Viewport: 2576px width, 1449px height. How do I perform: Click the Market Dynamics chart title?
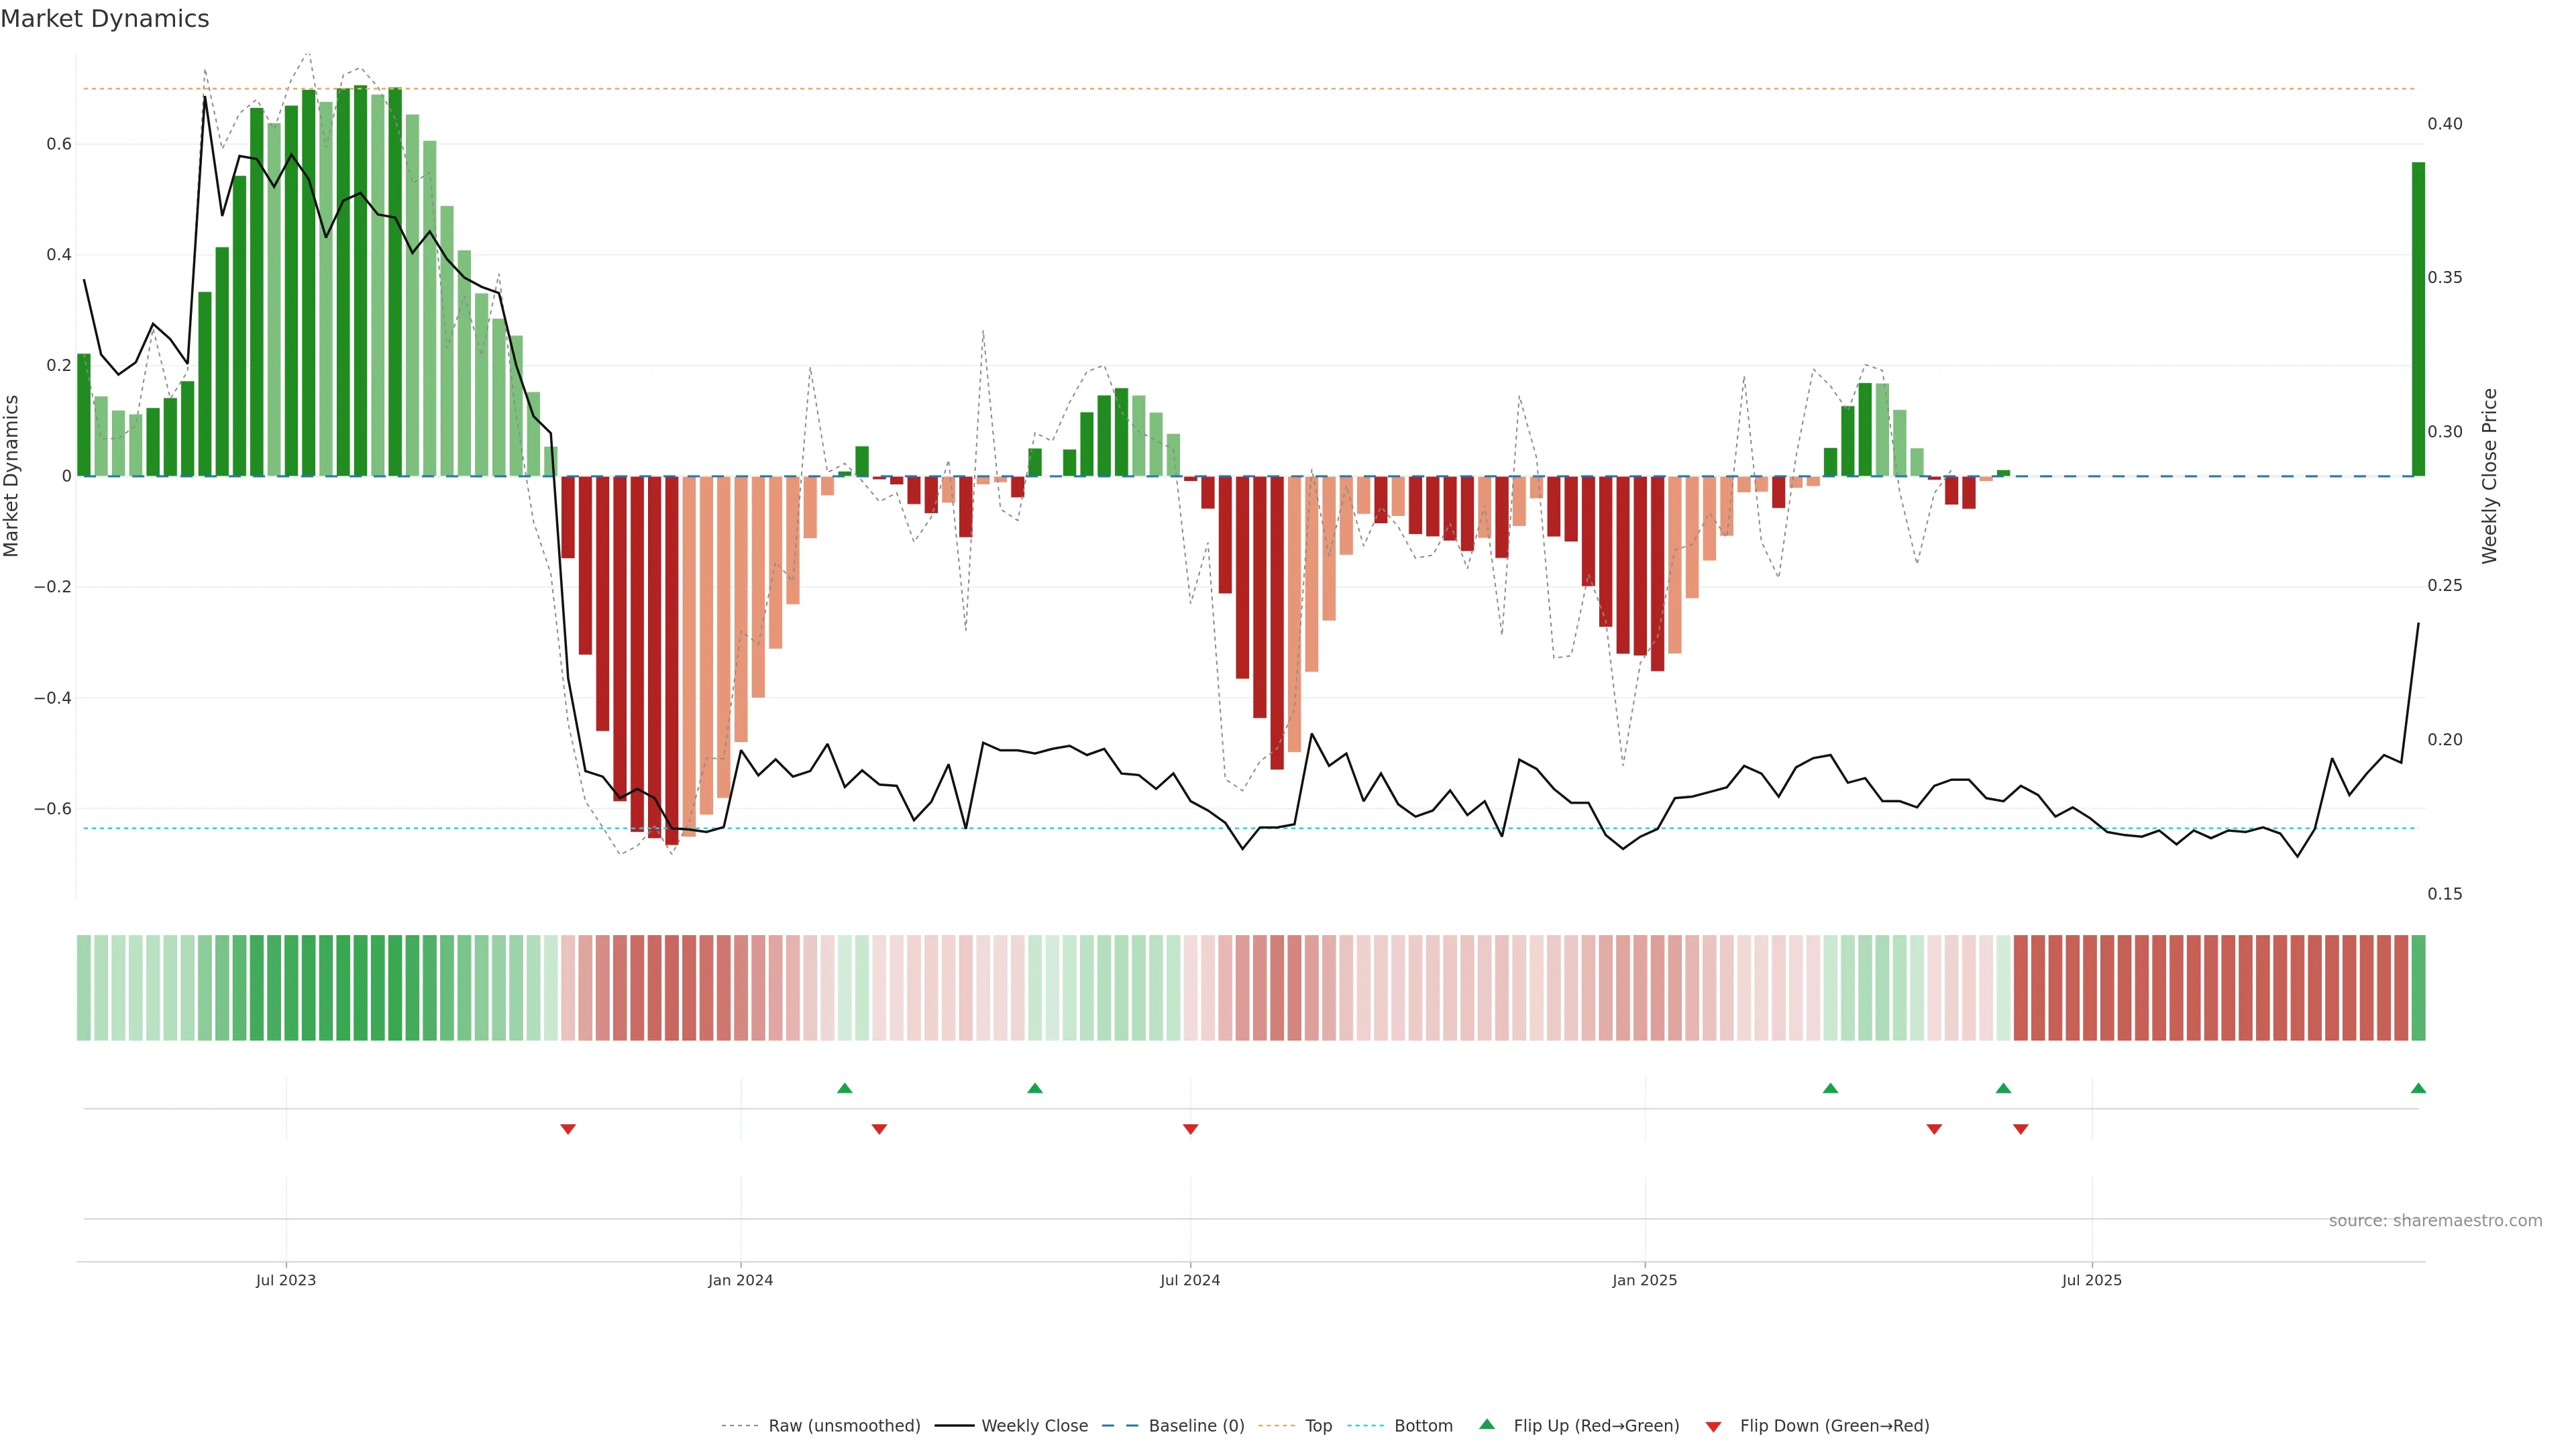[105, 19]
